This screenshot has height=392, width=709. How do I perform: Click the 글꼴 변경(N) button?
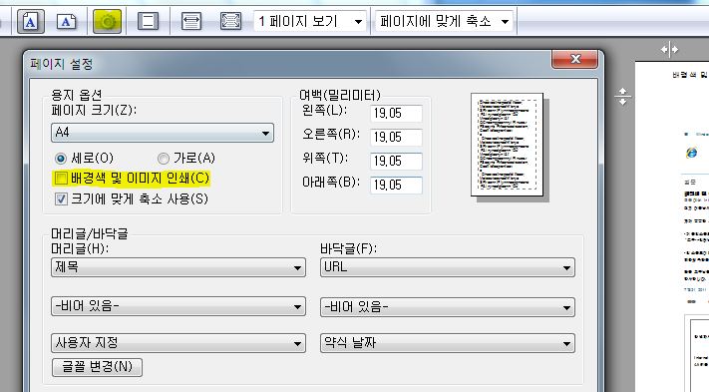click(97, 367)
